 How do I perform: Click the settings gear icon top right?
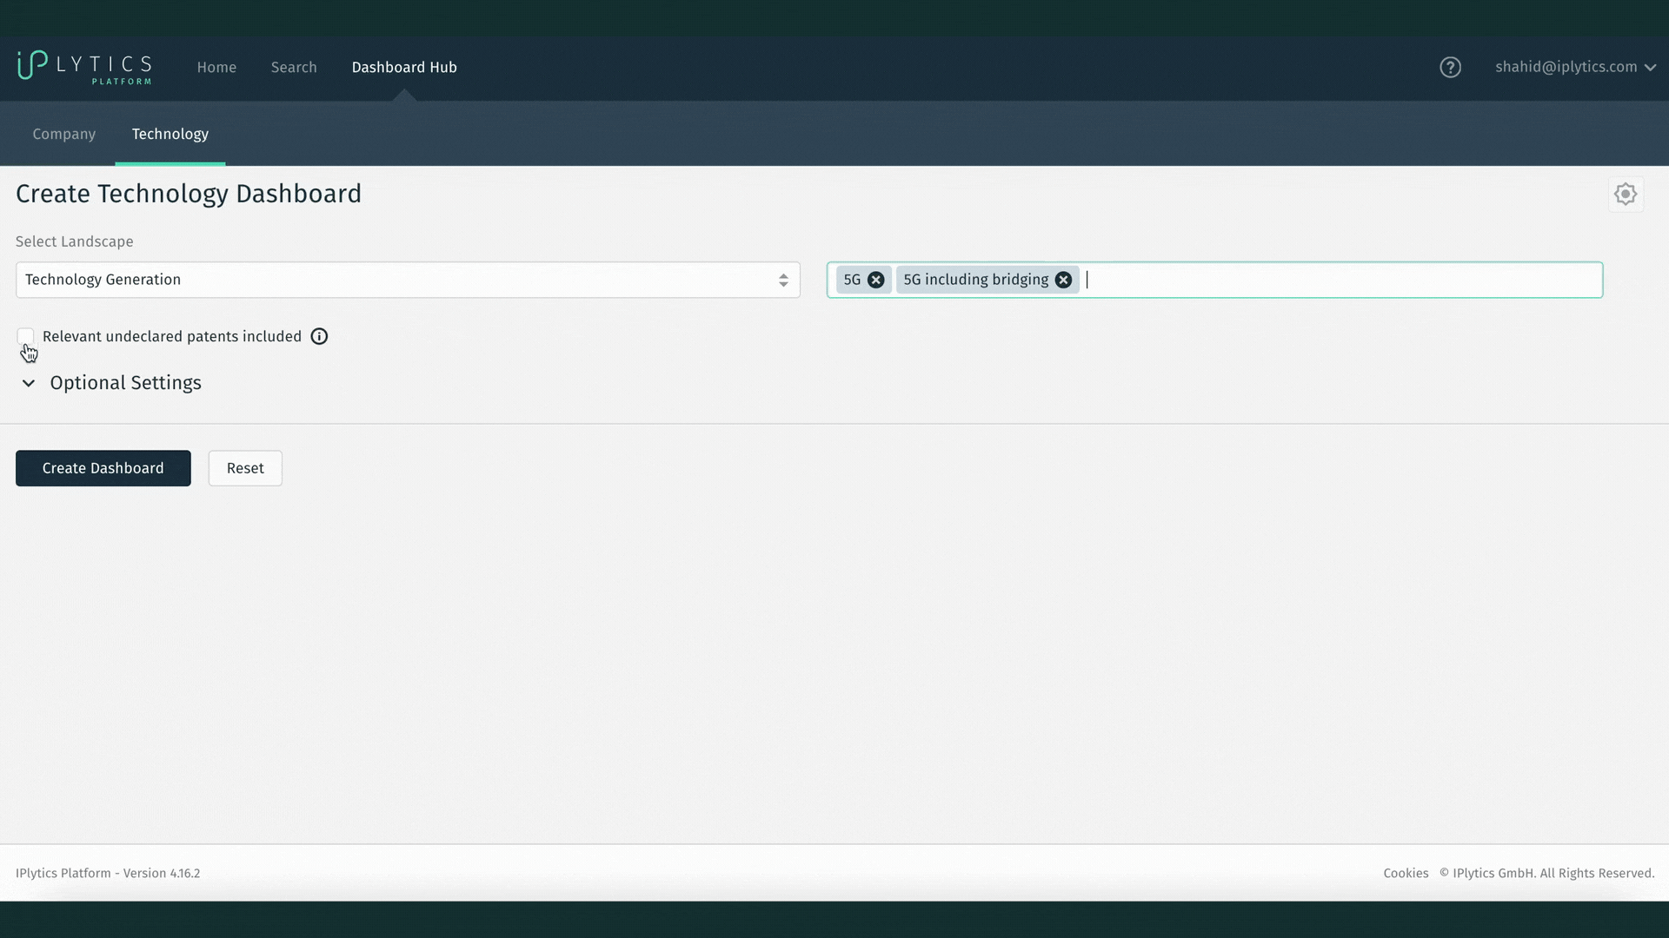[x=1626, y=194]
